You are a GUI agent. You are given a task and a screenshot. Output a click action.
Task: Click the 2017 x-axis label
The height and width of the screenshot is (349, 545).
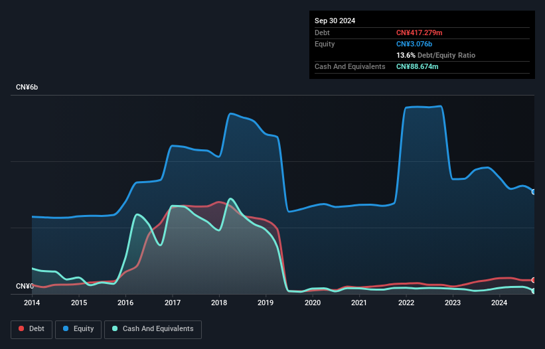coord(173,303)
